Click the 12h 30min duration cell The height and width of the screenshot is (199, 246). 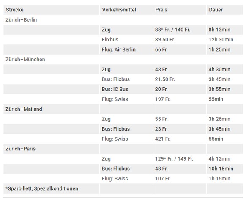coord(221,40)
